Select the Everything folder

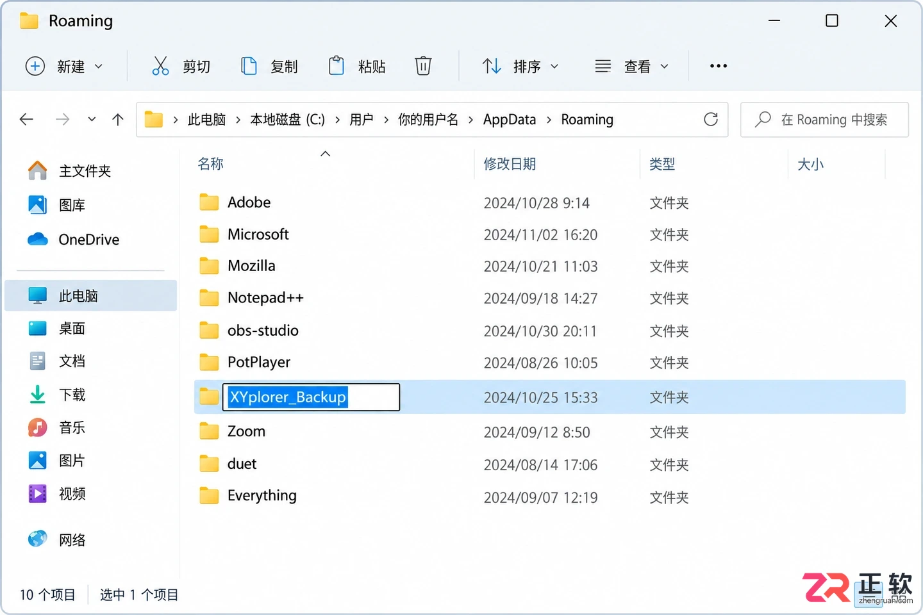pos(549,496)
